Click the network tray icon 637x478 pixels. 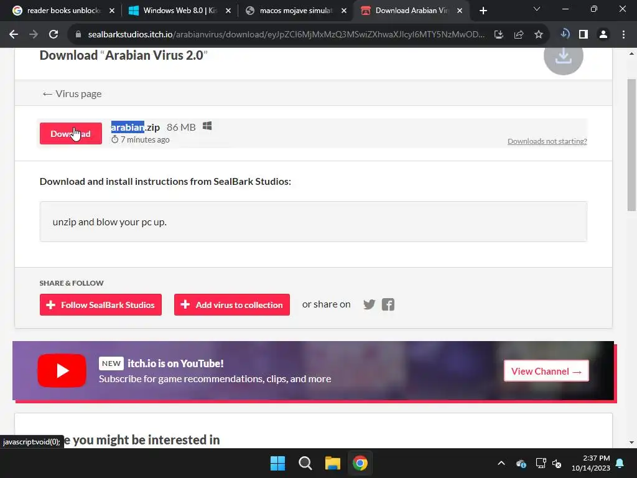coord(541,463)
